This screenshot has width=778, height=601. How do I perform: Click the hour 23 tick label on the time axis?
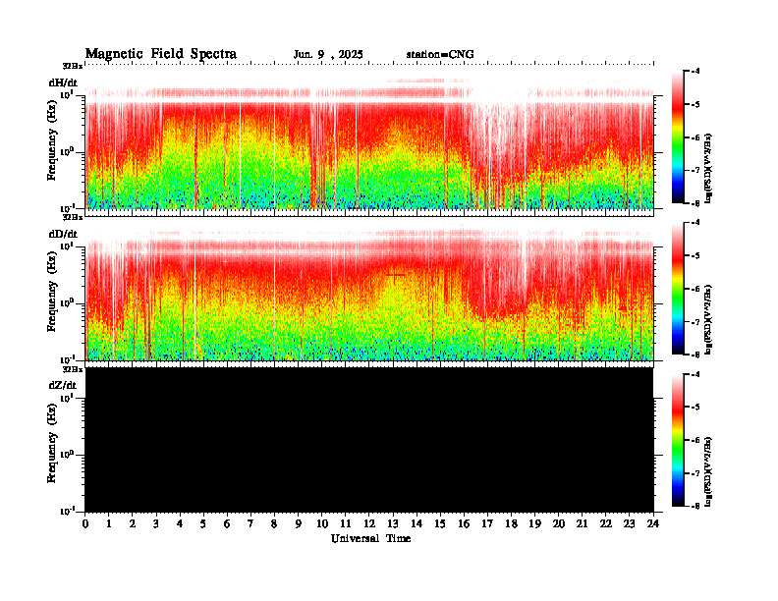pyautogui.click(x=629, y=524)
